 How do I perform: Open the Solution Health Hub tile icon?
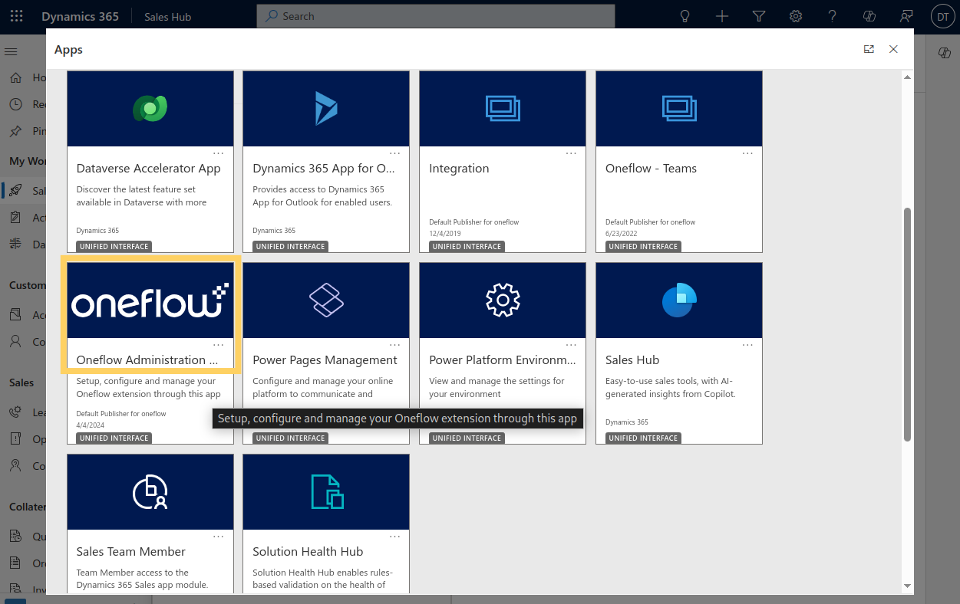click(x=326, y=492)
